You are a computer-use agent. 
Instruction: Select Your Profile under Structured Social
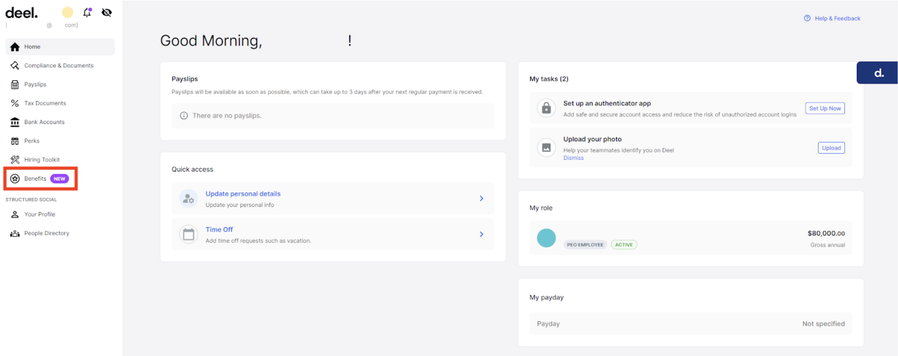(x=15, y=214)
